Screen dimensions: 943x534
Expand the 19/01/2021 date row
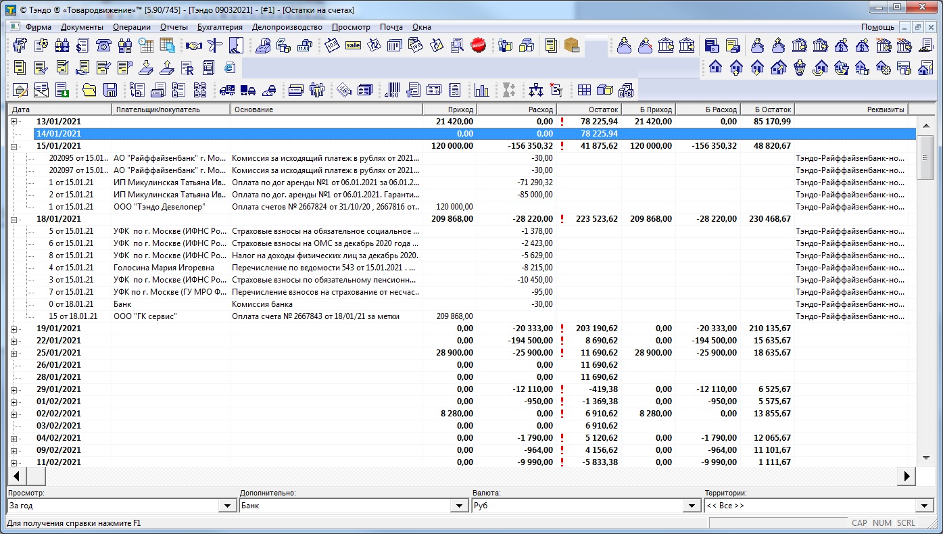[14, 329]
